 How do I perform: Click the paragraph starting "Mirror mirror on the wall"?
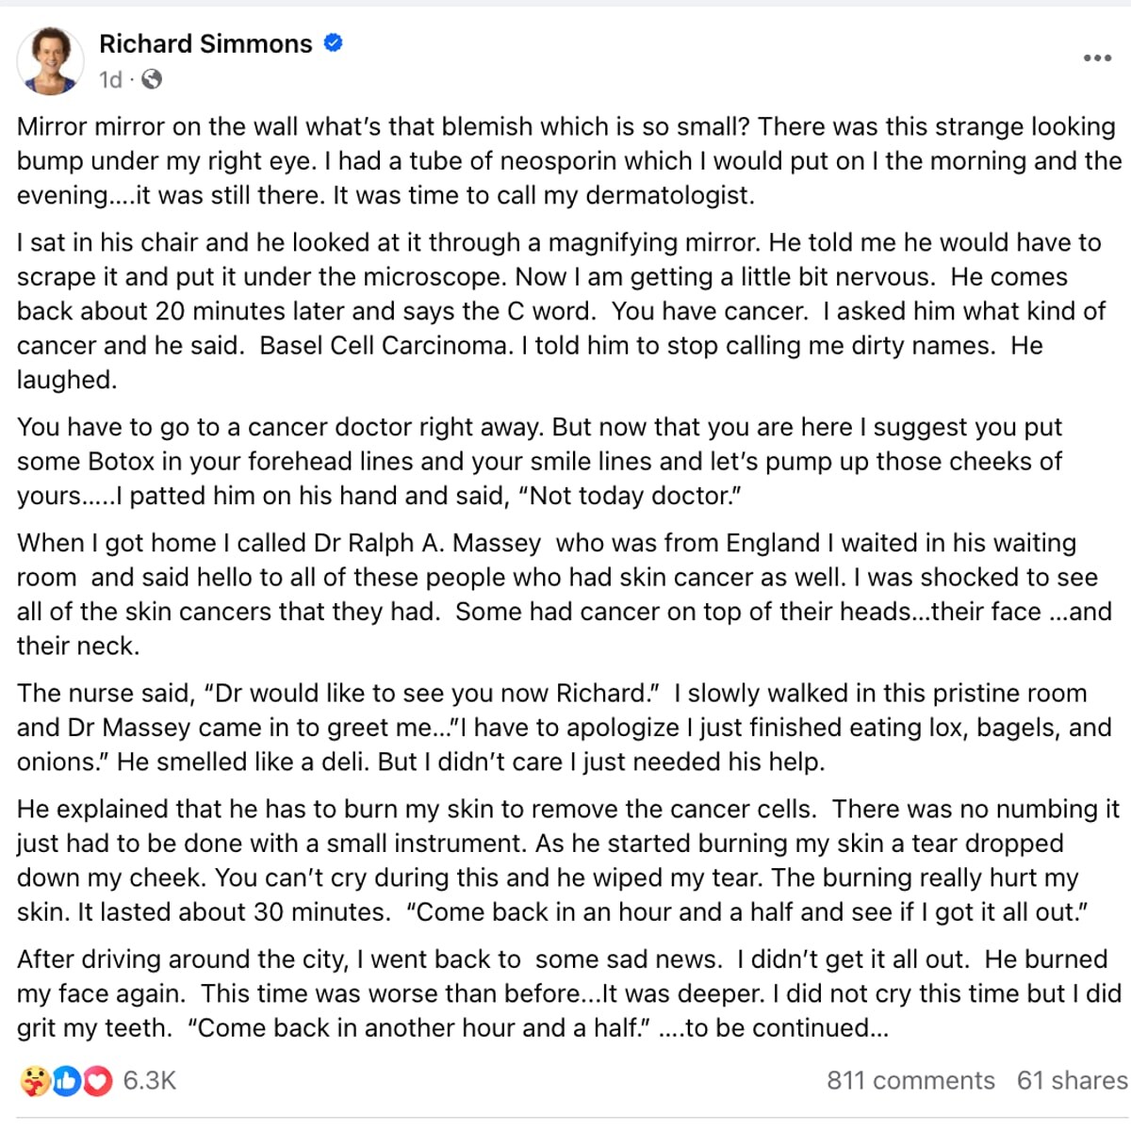569,161
